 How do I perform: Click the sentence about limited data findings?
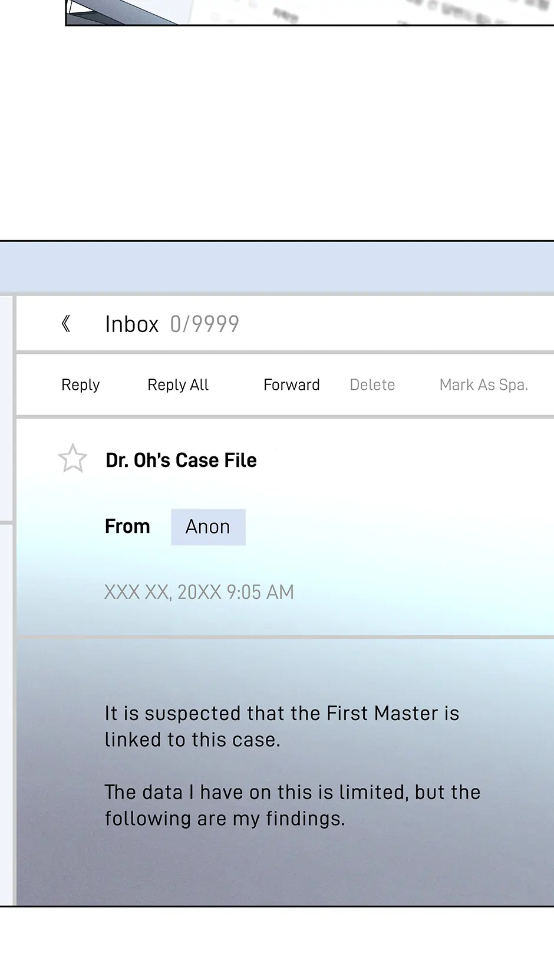[292, 805]
